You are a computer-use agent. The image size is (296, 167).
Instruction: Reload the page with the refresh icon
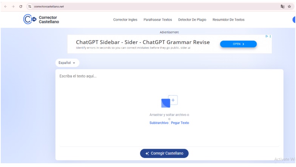click(x=20, y=6)
